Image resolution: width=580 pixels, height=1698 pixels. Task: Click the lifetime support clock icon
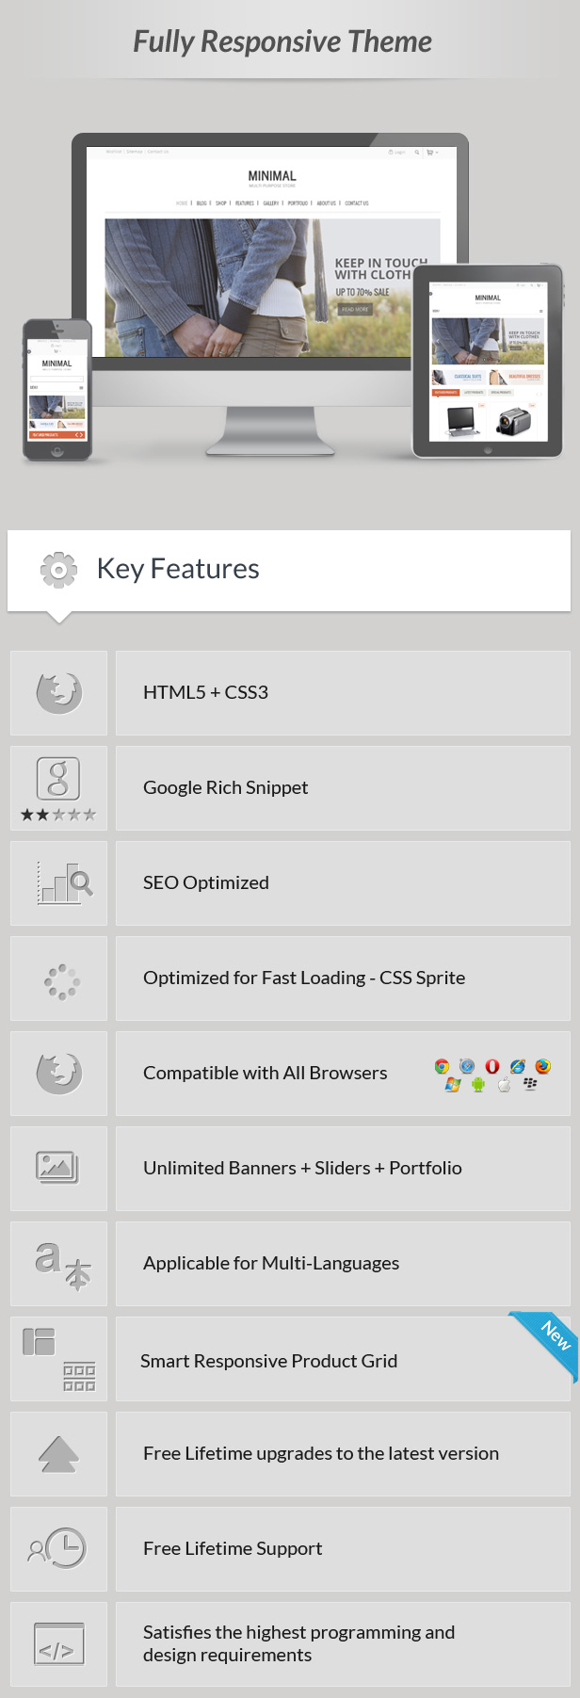(x=57, y=1549)
